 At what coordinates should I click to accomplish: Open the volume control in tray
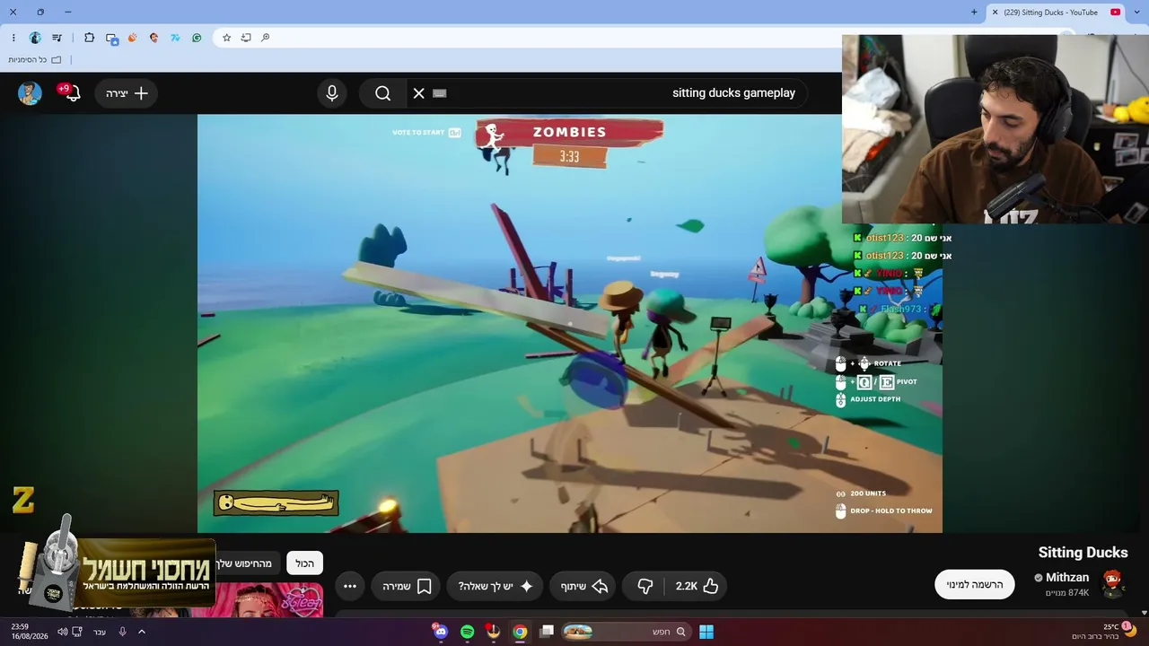(63, 632)
